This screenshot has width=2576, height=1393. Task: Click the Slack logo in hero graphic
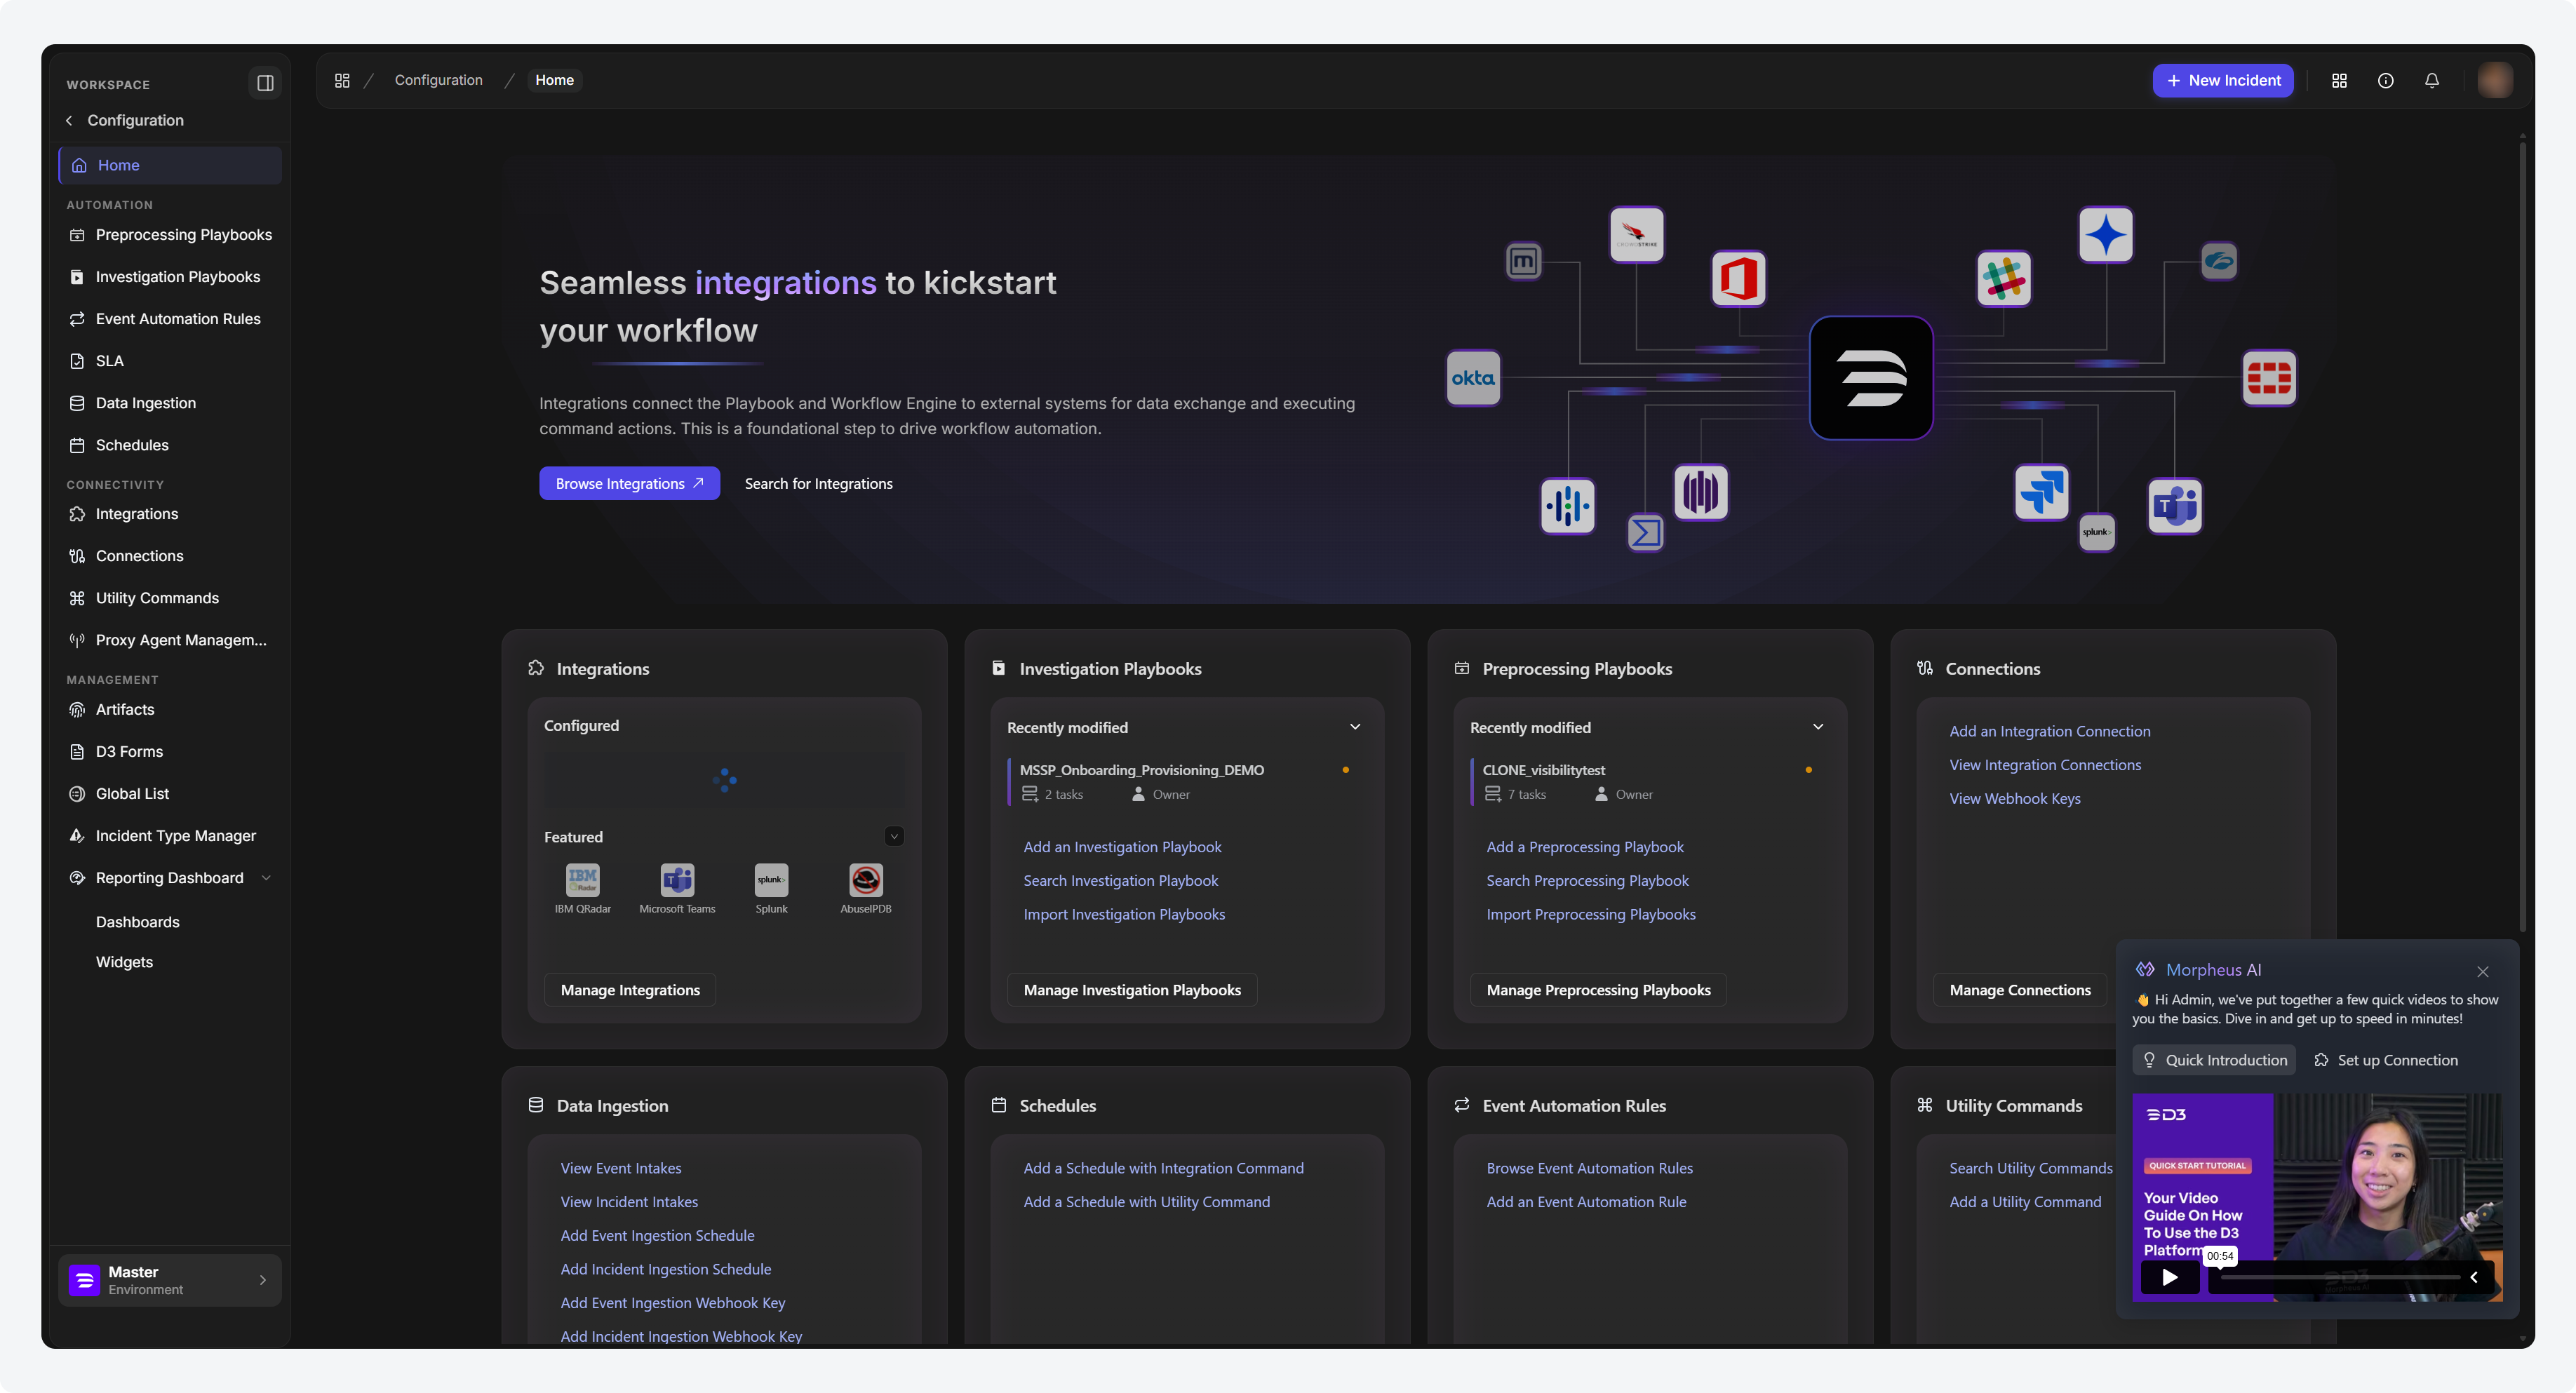(x=2004, y=278)
